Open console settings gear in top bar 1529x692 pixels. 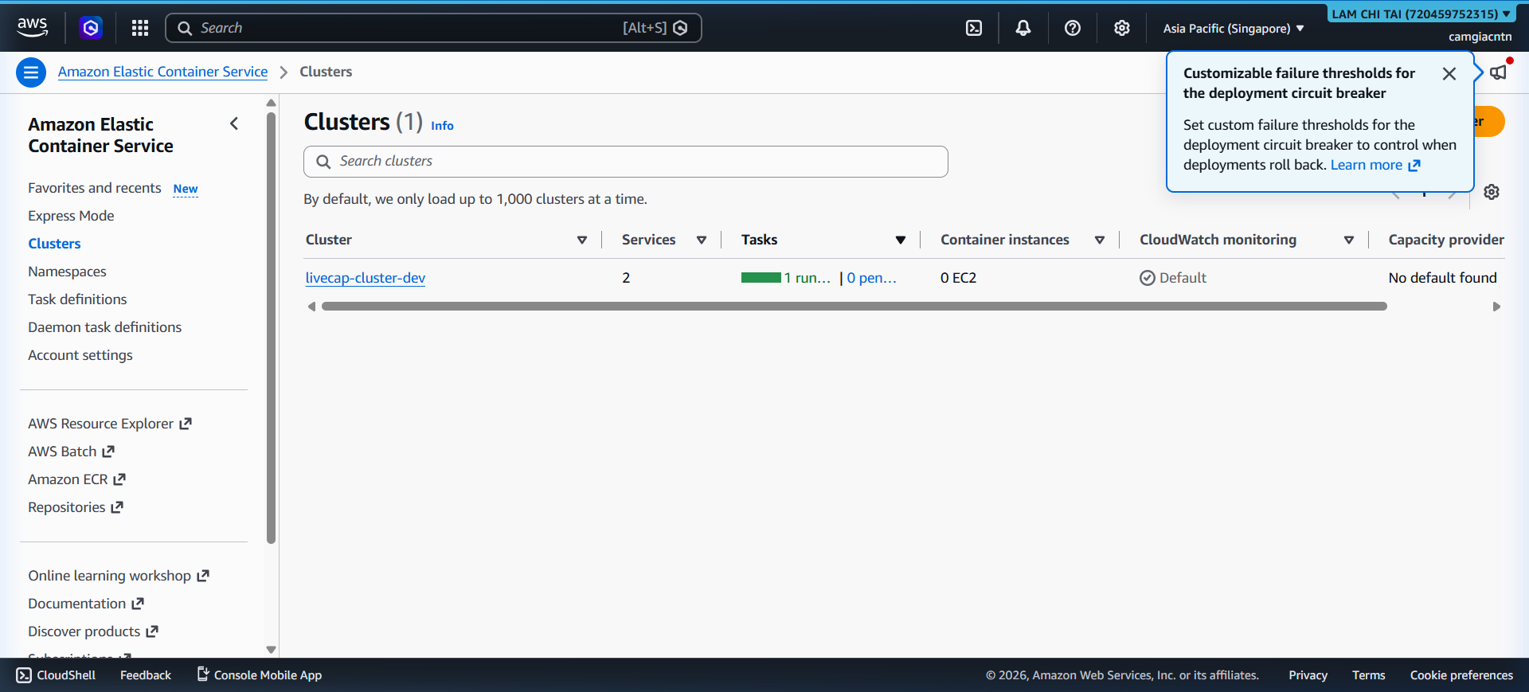[1122, 28]
